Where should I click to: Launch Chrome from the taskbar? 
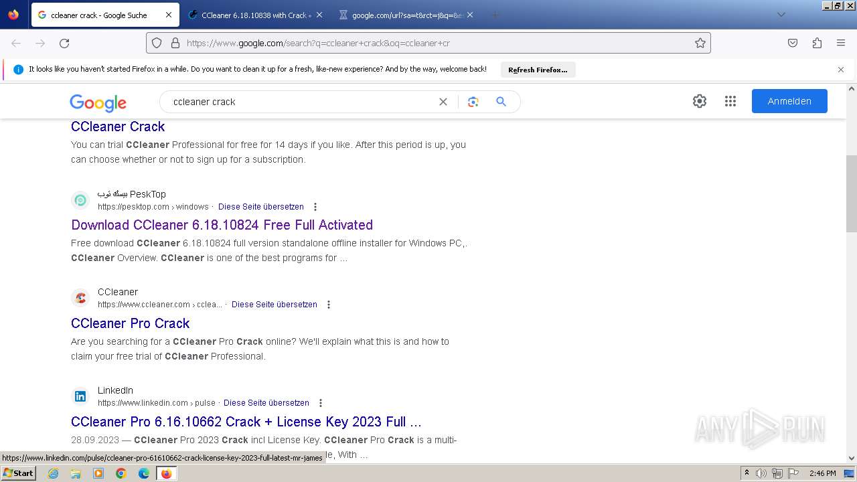[121, 473]
